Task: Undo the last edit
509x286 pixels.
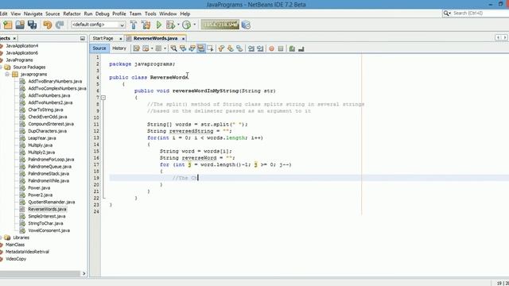Action: click(48, 25)
